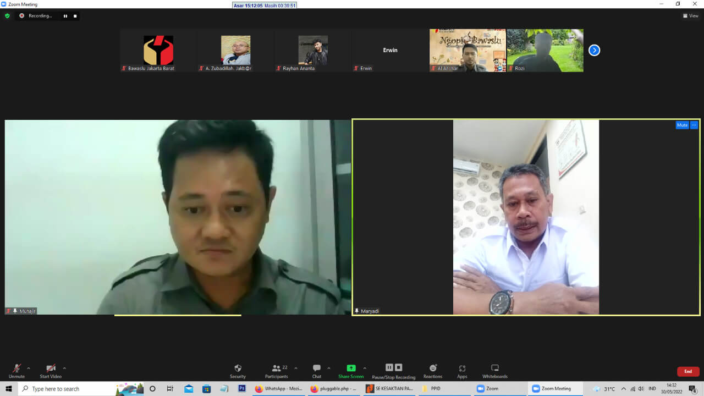Open Photoshop from the Windows taskbar
This screenshot has height=396, width=704.
click(x=241, y=388)
